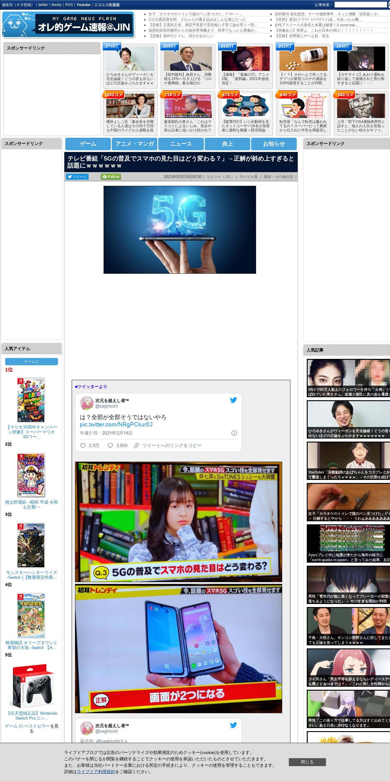This screenshot has height=781, width=390.
Task: Focus the 記事検索 search field
Action: click(361, 5)
